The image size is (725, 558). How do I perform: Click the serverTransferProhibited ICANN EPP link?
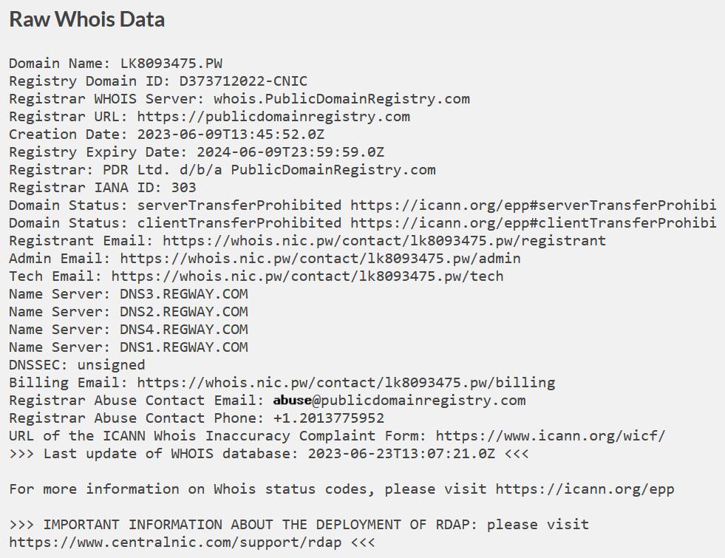coord(533,205)
